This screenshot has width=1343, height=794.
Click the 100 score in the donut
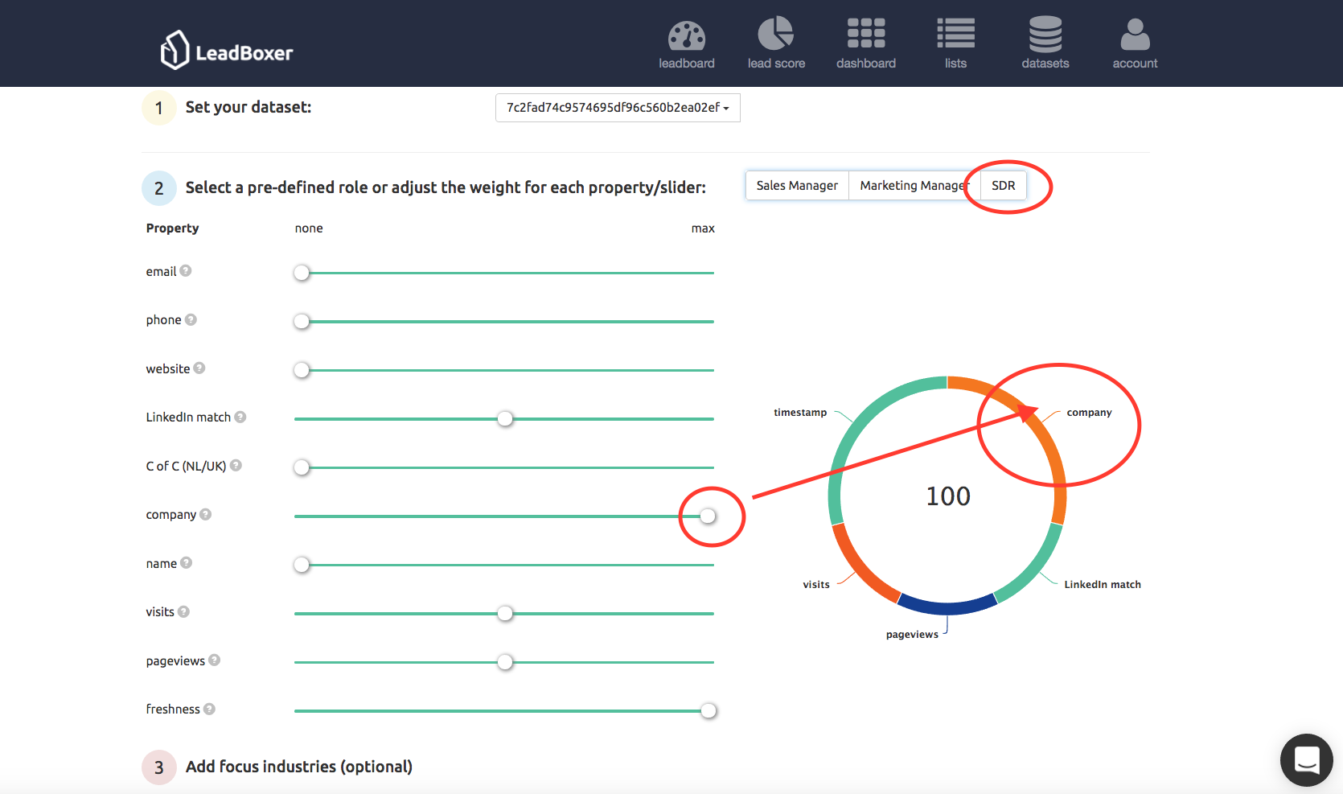click(x=948, y=496)
